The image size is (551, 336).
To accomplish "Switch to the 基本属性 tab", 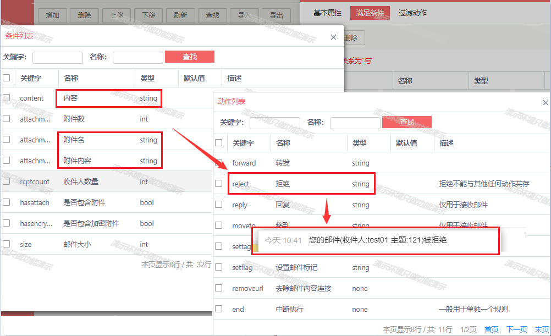I will [327, 13].
